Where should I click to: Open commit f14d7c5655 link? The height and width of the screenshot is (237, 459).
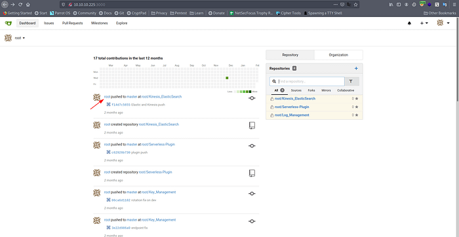(121, 105)
